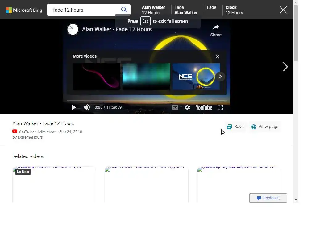Click the search magnifier icon

tap(124, 10)
